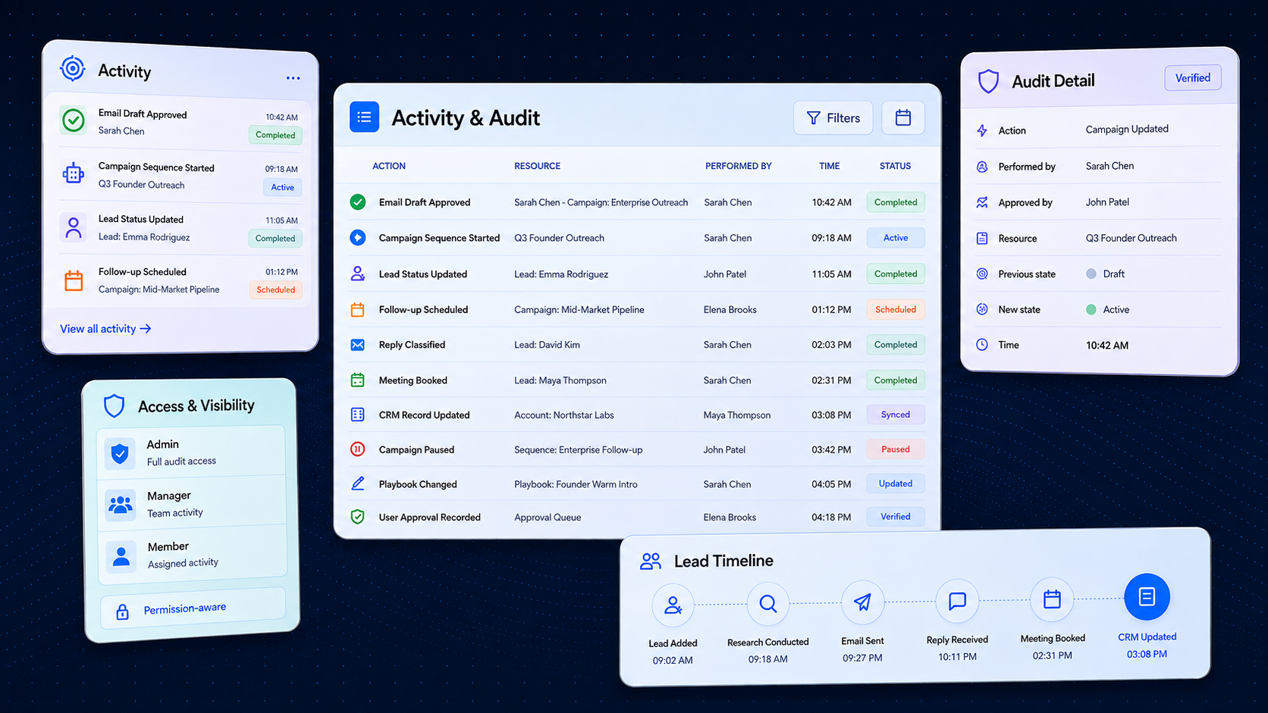
Task: Click the lightning bolt Action icon in Audit Detail
Action: click(x=982, y=130)
